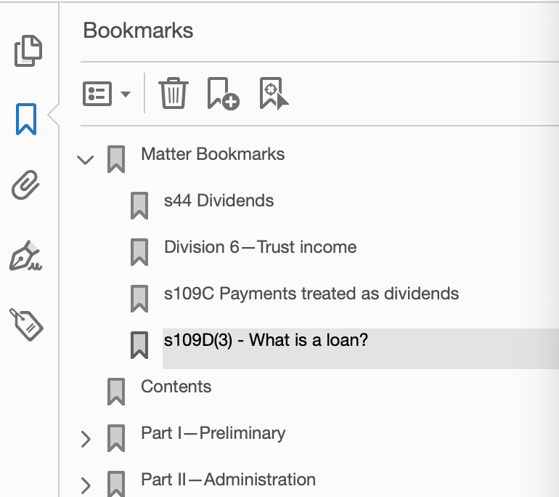Open the Page Thumbnails panel icon
559x497 pixels.
coord(28,51)
